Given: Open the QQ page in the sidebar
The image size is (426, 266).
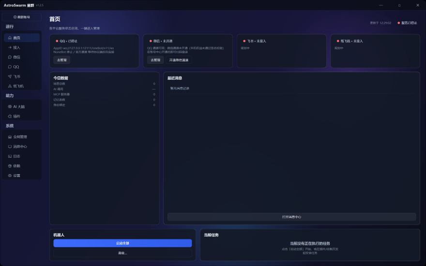Looking at the screenshot, I should (x=22, y=67).
